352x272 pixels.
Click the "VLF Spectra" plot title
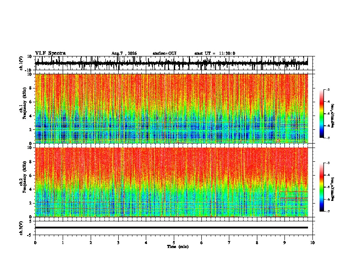pyautogui.click(x=50, y=53)
